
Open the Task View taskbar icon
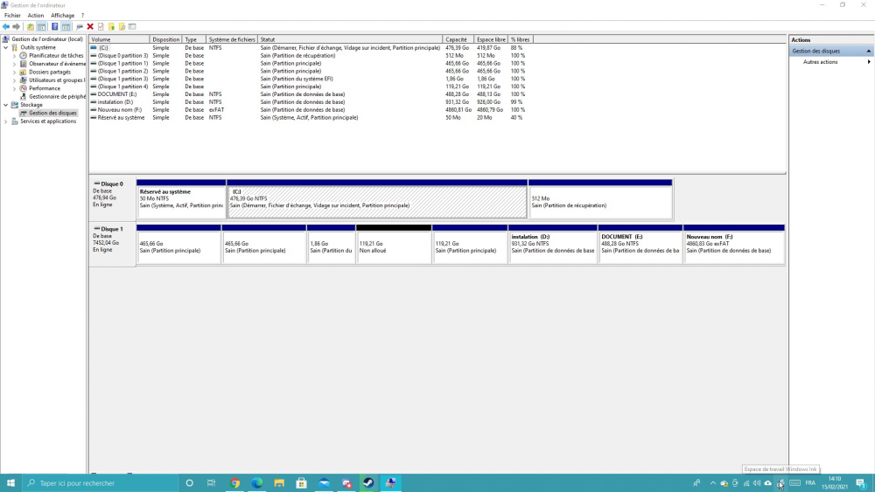(x=211, y=482)
